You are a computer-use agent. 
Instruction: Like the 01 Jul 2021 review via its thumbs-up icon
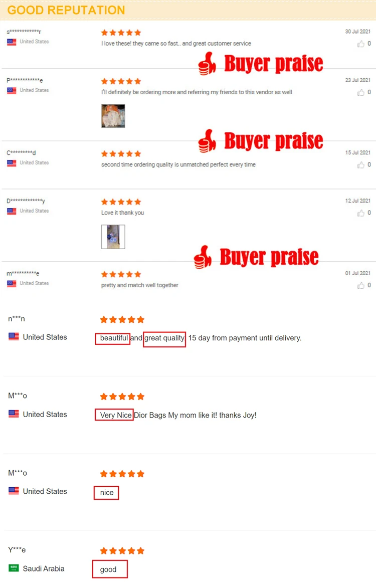click(360, 286)
